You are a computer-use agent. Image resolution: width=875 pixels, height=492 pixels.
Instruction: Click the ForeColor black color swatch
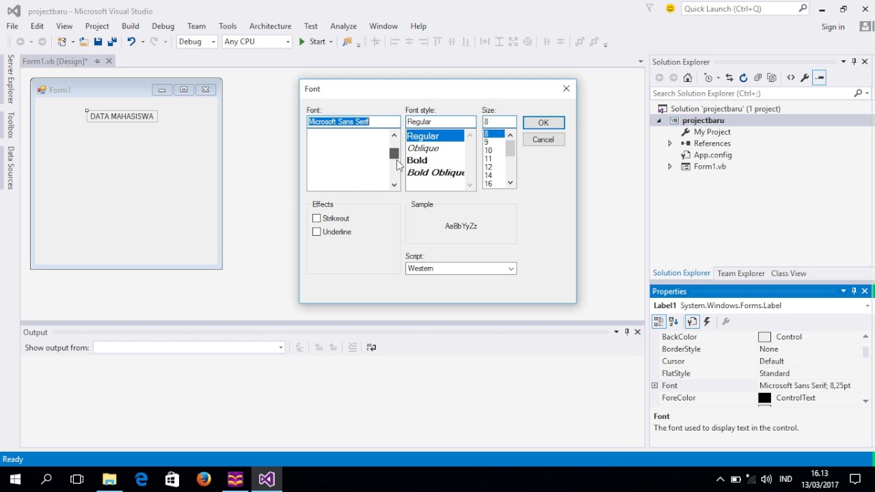[765, 398]
